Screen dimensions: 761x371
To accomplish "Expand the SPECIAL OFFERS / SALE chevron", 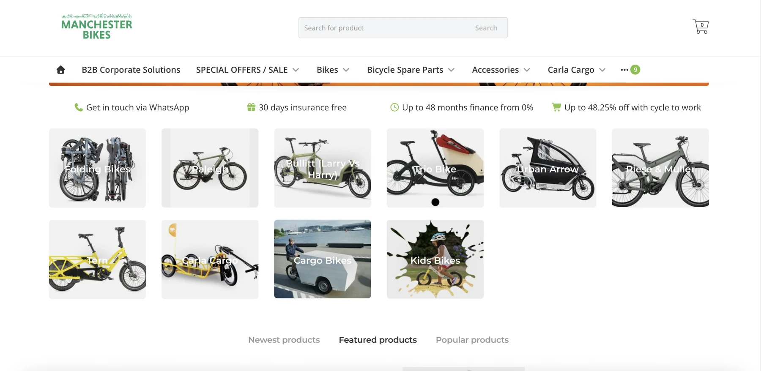I will point(296,70).
